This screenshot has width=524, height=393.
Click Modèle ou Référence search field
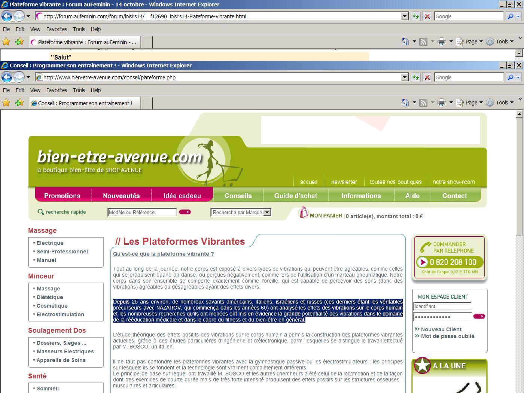coord(142,212)
